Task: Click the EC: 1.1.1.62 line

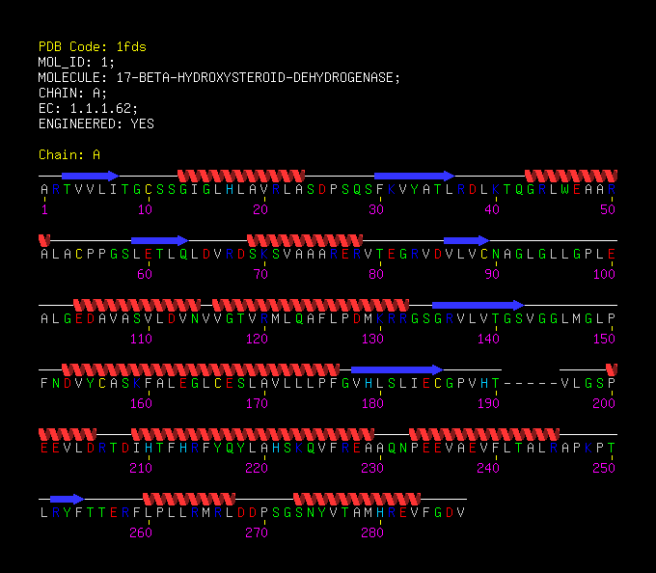Action: 89,108
